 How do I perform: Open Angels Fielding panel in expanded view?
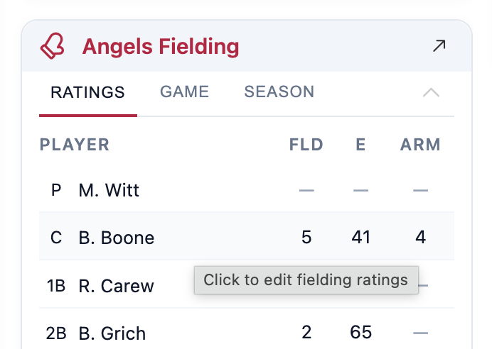pyautogui.click(x=439, y=46)
